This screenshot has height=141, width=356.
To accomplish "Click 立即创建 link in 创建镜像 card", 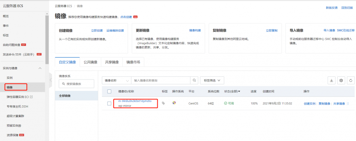I will click(97, 30).
